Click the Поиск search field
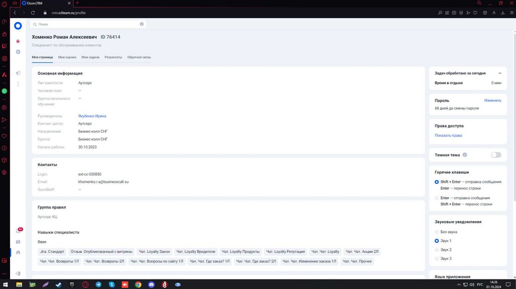516x289 pixels. click(88, 24)
